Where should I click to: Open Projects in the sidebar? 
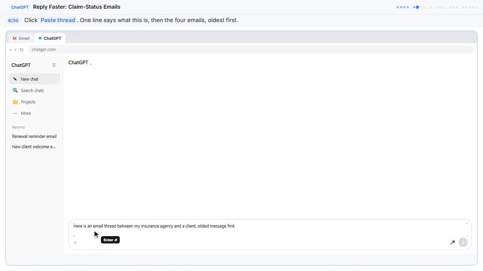pos(34,102)
